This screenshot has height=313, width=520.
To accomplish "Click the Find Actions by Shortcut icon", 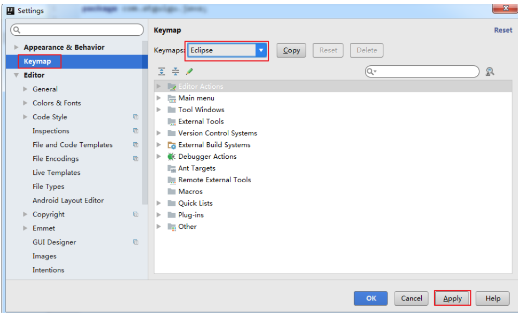I will click(490, 72).
